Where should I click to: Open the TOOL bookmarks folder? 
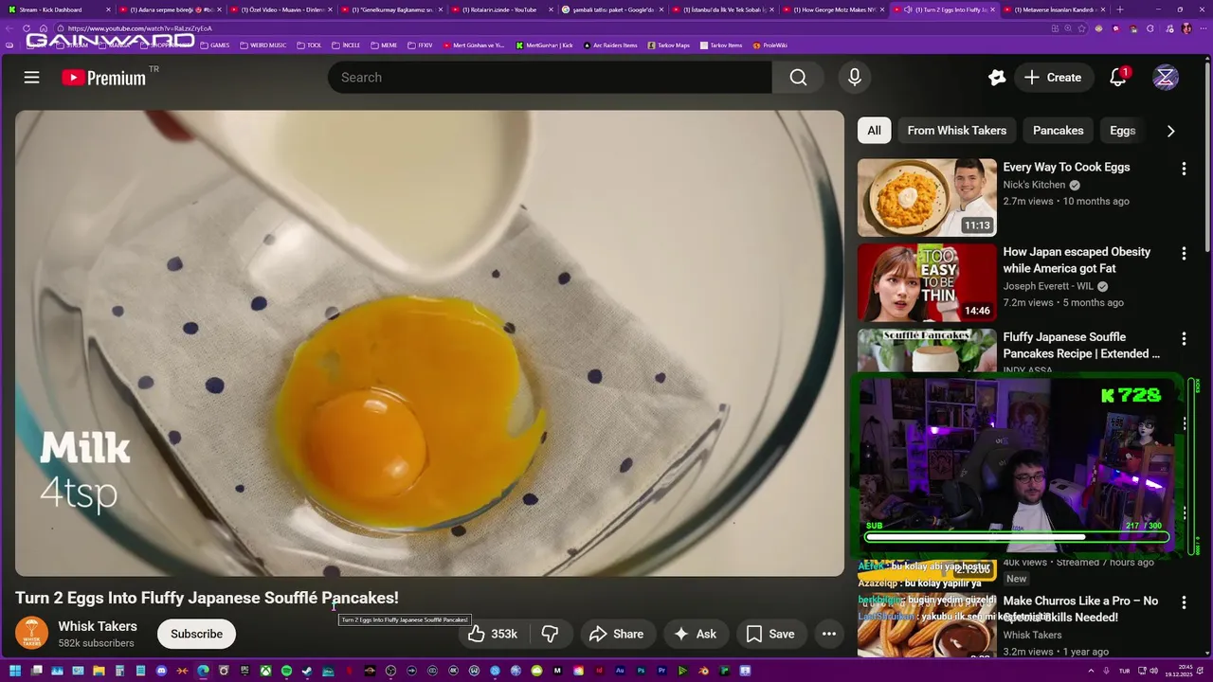[309, 45]
